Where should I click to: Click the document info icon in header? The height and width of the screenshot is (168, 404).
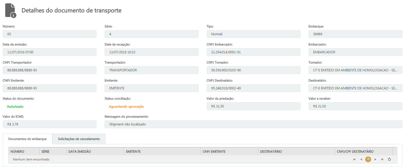(x=11, y=11)
